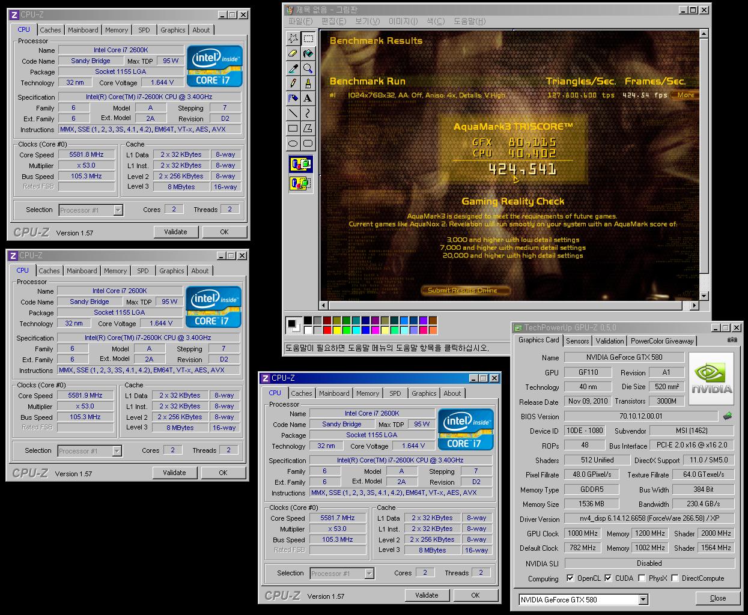Open Processor #1 dropdown in 5581.7 MHz CPU-Z
748x615 pixels.
click(369, 574)
